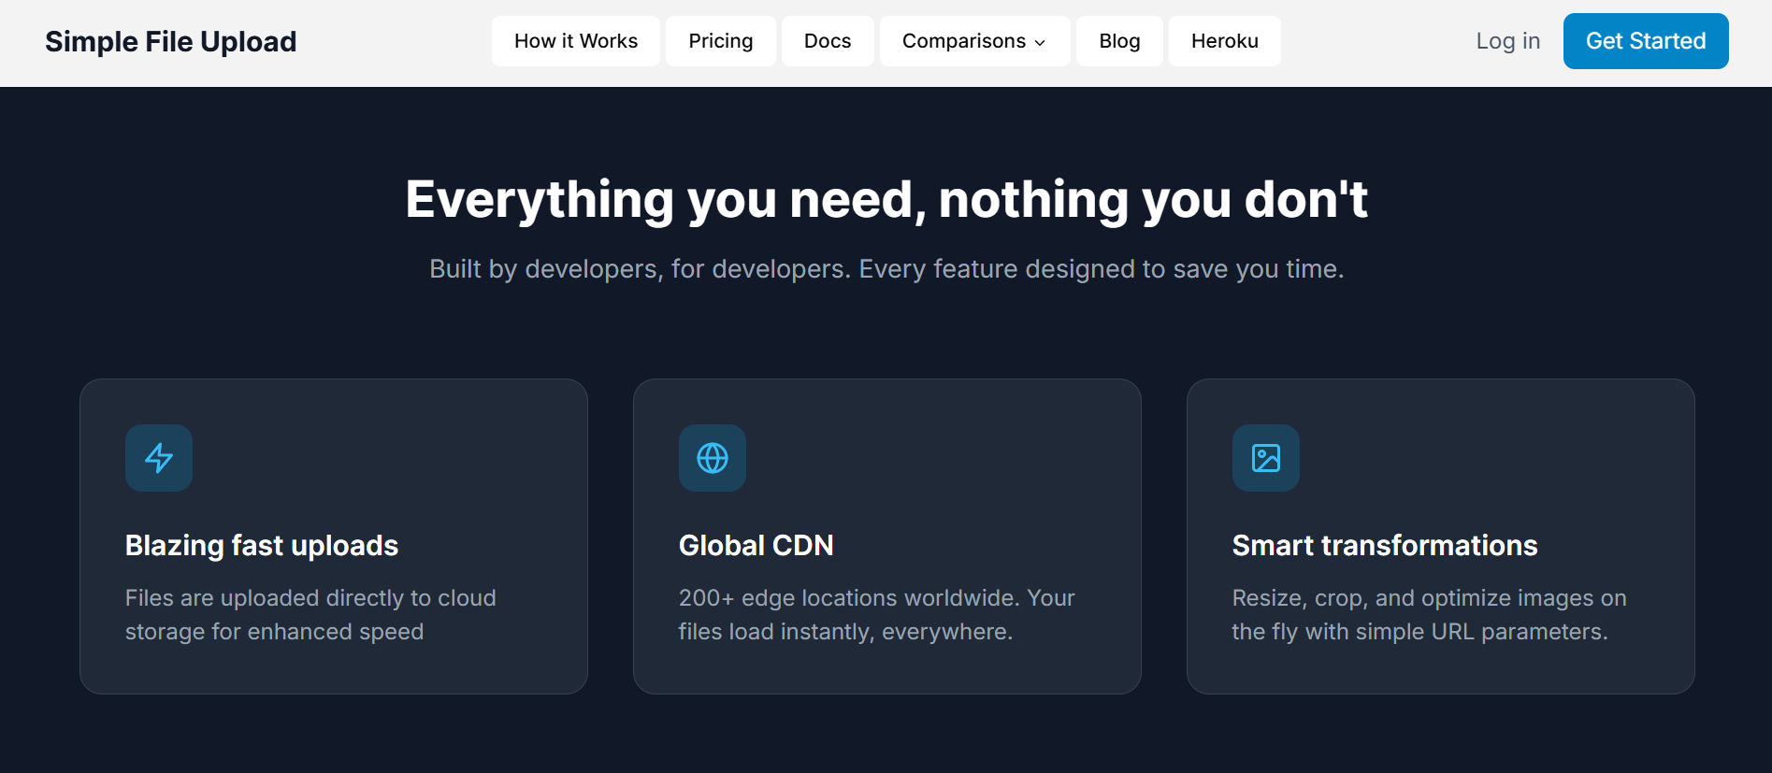Open the How it Works page
Viewport: 1772px width, 773px height.
click(576, 41)
